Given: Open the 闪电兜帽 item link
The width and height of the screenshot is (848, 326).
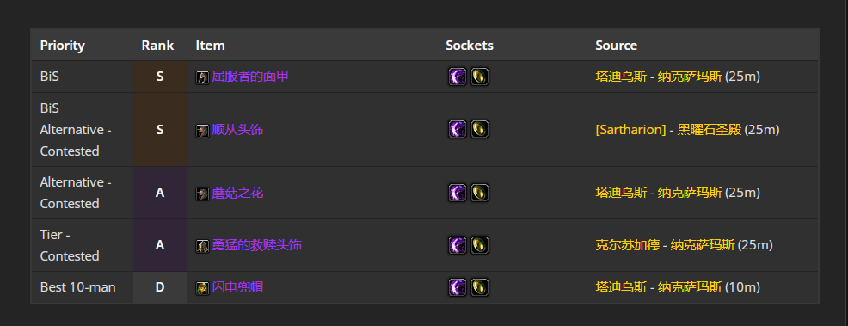Looking at the screenshot, I should [x=237, y=287].
